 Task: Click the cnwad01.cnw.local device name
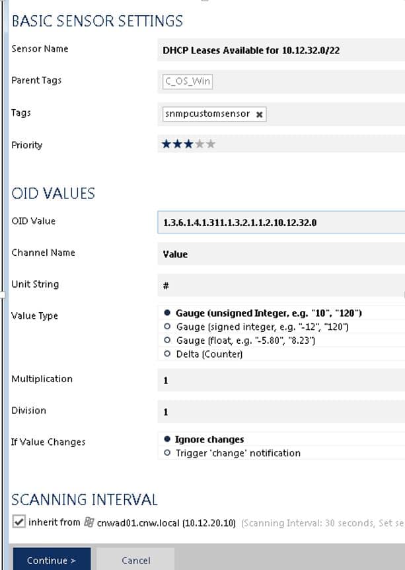pos(166,523)
